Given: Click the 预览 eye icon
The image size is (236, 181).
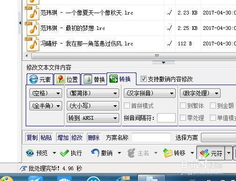Looking at the screenshot, I should [x=30, y=153].
